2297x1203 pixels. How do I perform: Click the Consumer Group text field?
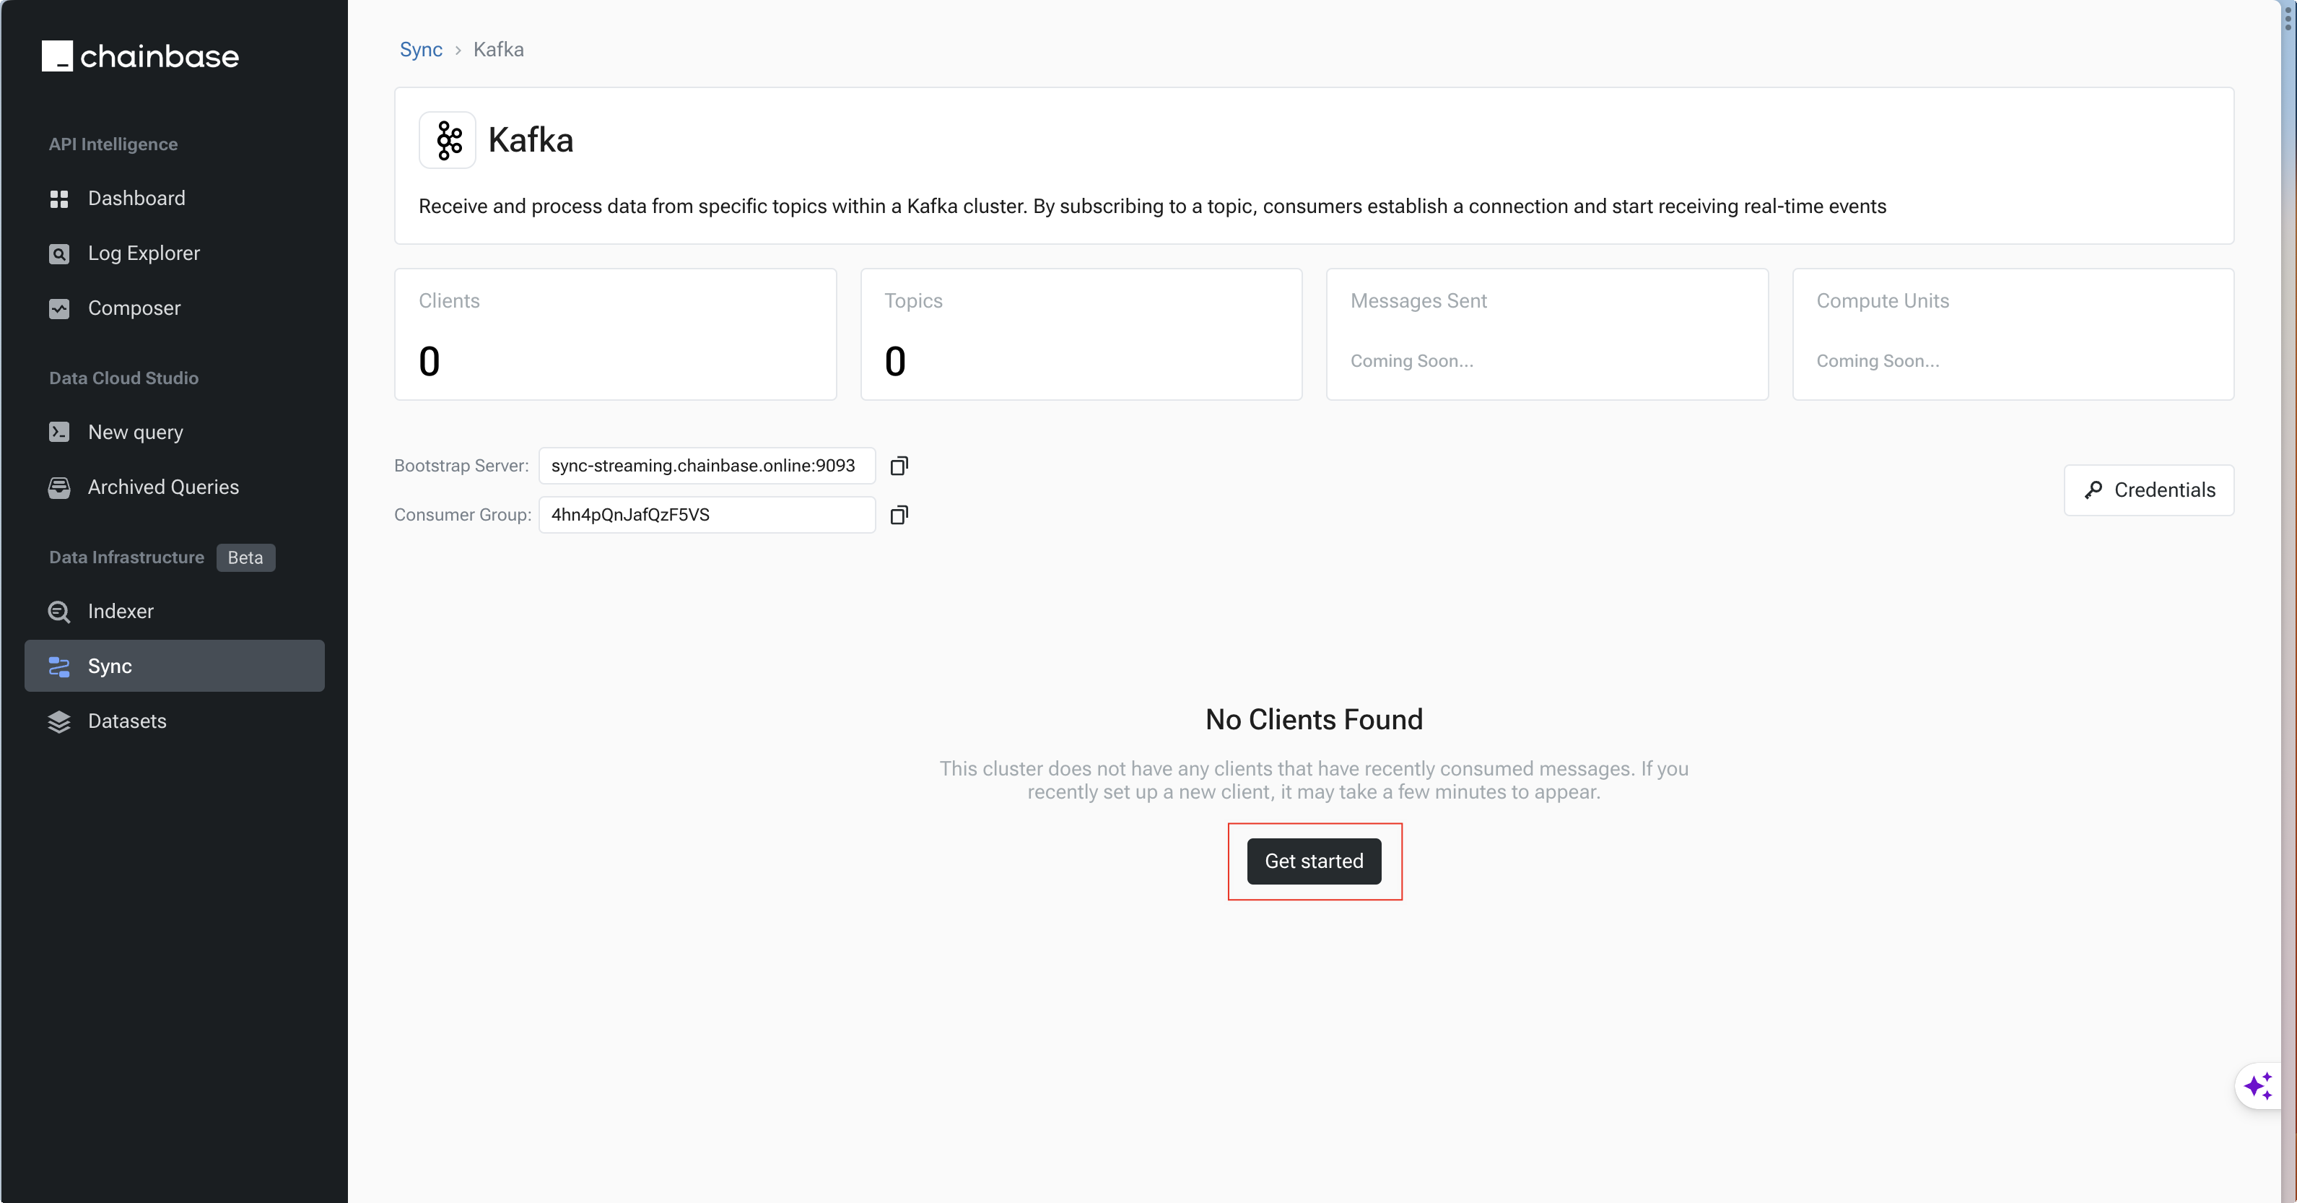706,515
